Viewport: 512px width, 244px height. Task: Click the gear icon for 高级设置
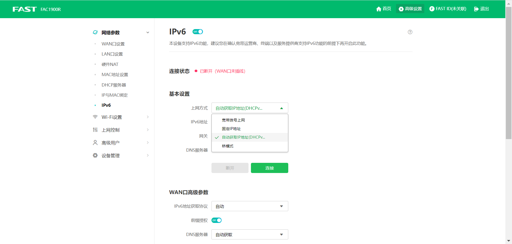pyautogui.click(x=401, y=9)
